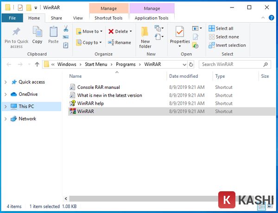The image size is (278, 213).
Task: Click the Paste clipboard icon
Action: pyautogui.click(x=53, y=31)
